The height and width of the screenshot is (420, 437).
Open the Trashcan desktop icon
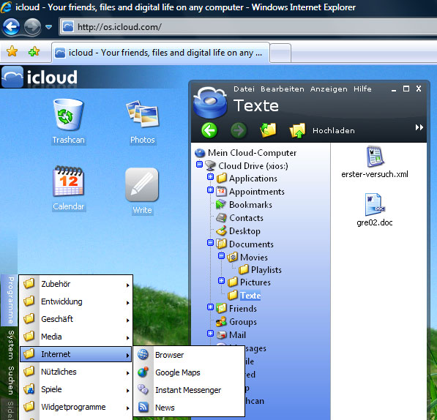[68, 115]
